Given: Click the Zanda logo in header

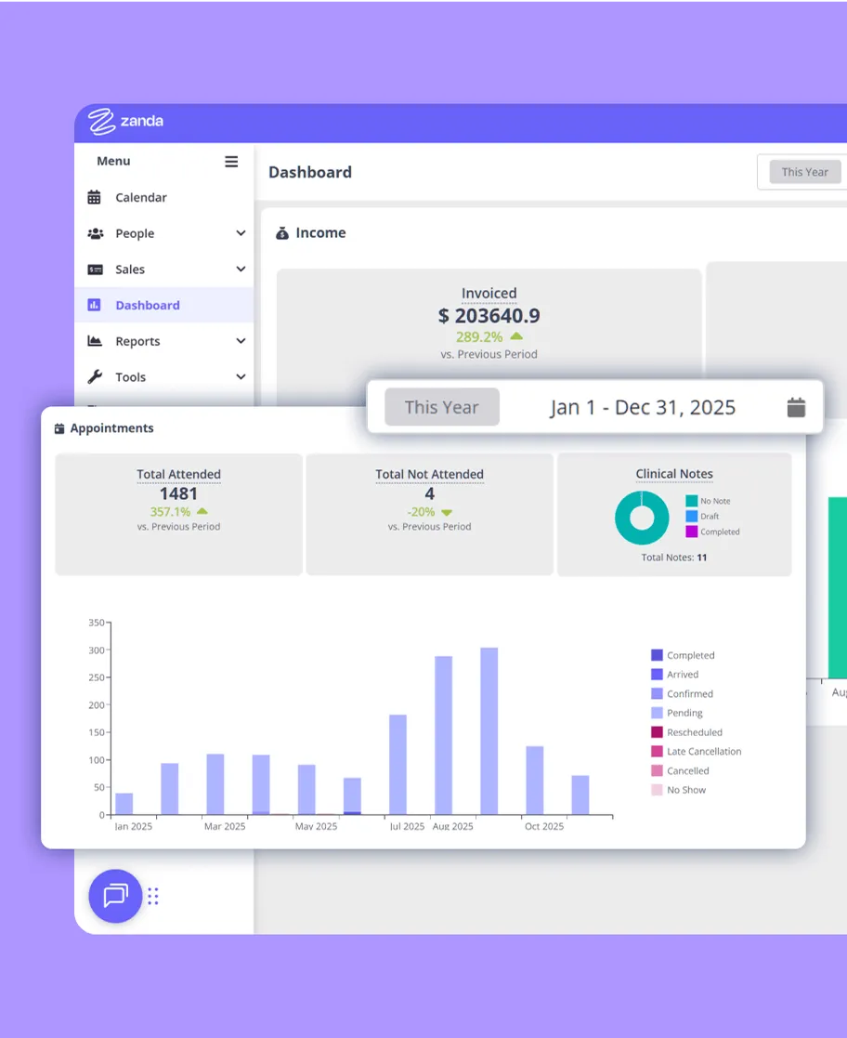Looking at the screenshot, I should [x=125, y=122].
